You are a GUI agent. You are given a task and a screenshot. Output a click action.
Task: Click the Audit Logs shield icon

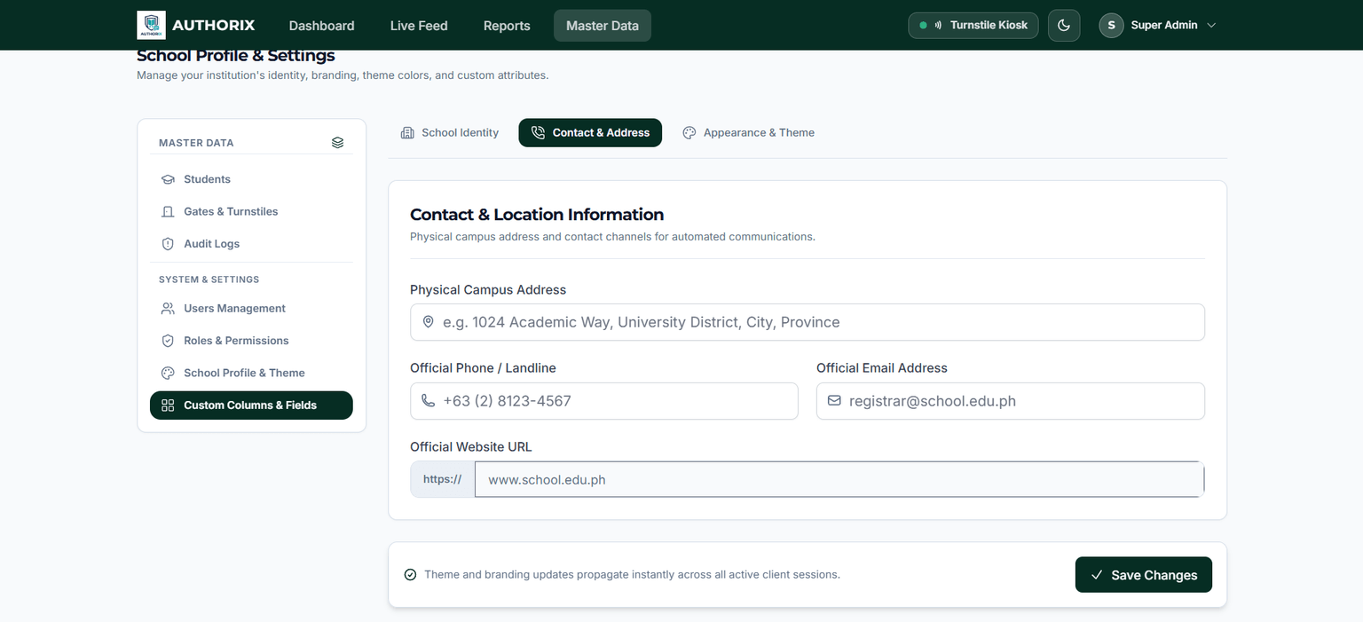pos(168,243)
